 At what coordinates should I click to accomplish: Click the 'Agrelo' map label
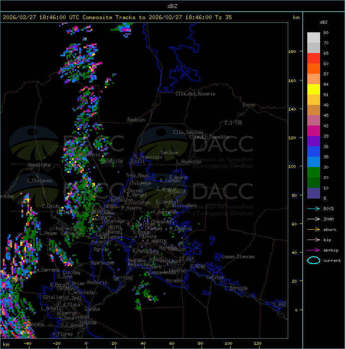tap(101, 249)
